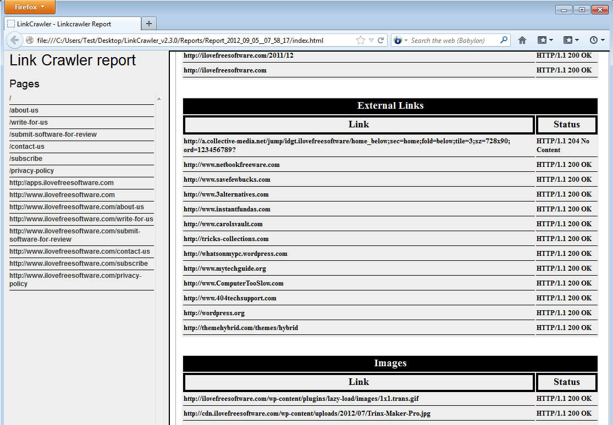Go to the Firefox home page icon
The width and height of the screenshot is (613, 425).
522,40
